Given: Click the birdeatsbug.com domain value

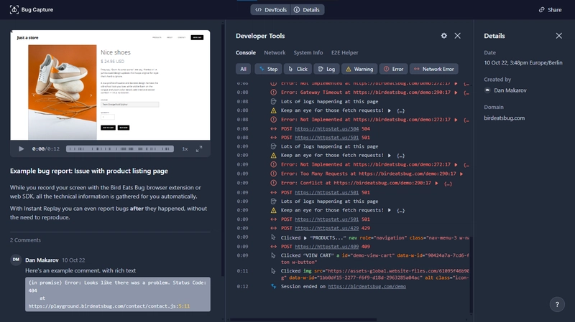Looking at the screenshot, I should click(x=505, y=118).
